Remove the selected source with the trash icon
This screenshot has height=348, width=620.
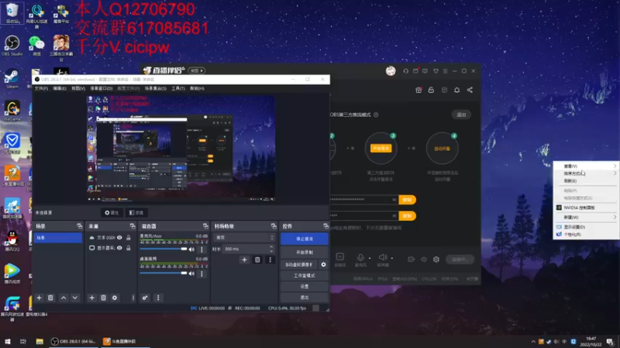point(103,298)
